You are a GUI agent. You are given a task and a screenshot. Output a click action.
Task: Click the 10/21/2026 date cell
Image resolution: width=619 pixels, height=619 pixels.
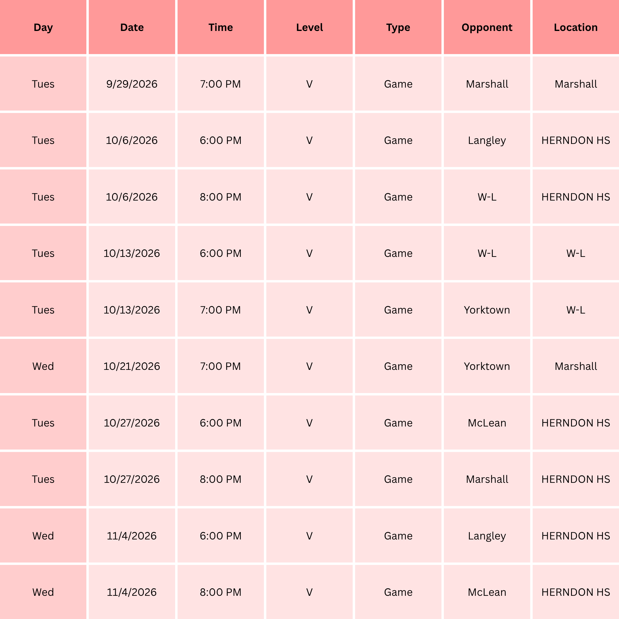coord(132,366)
